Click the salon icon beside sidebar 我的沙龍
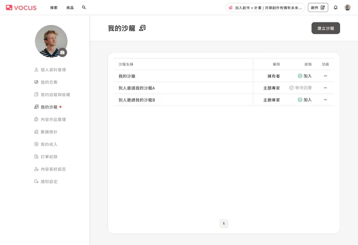 point(36,107)
